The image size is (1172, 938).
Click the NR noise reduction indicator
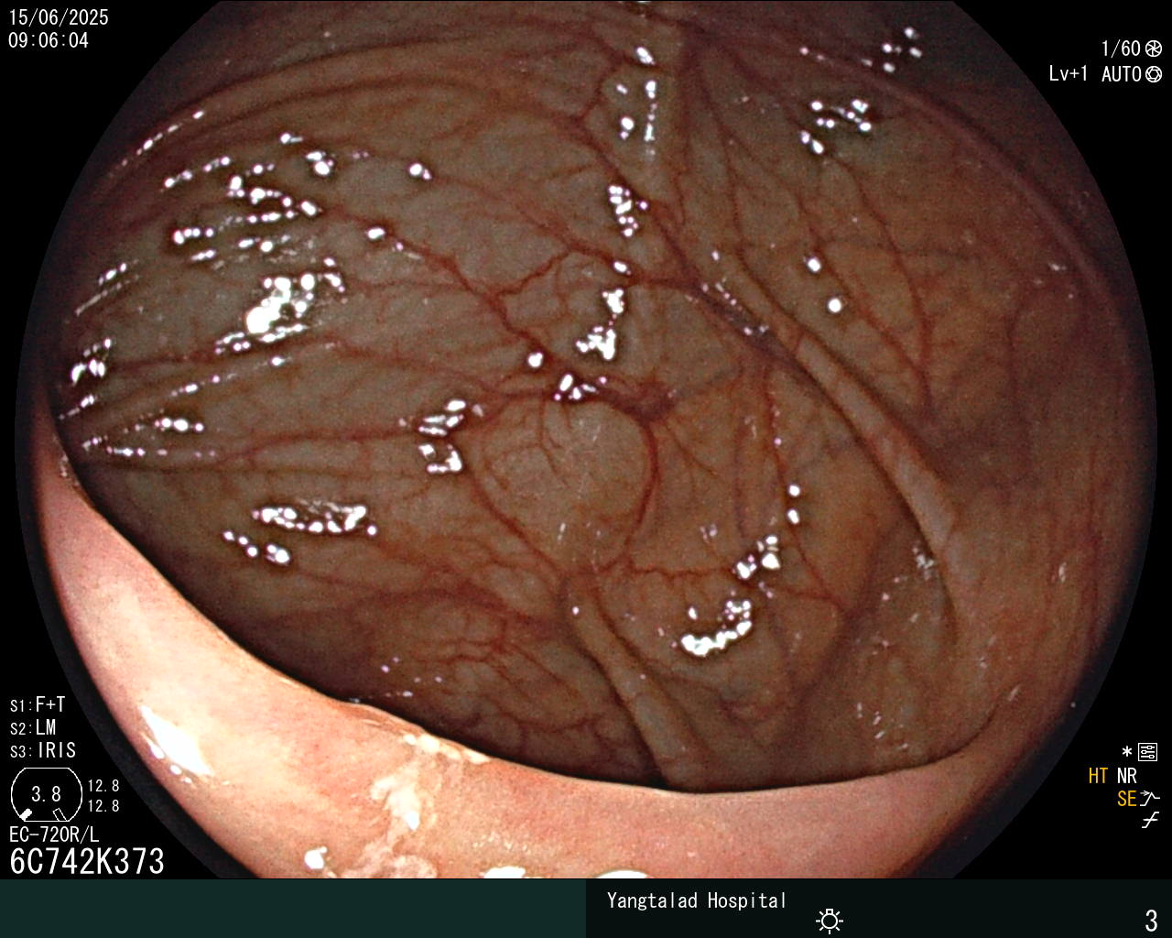click(1127, 776)
